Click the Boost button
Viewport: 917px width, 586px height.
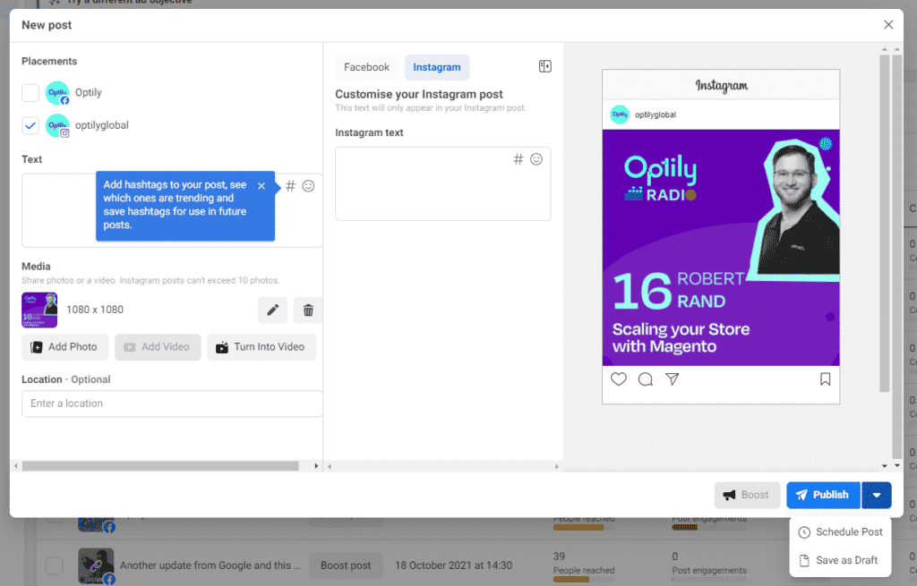point(747,495)
